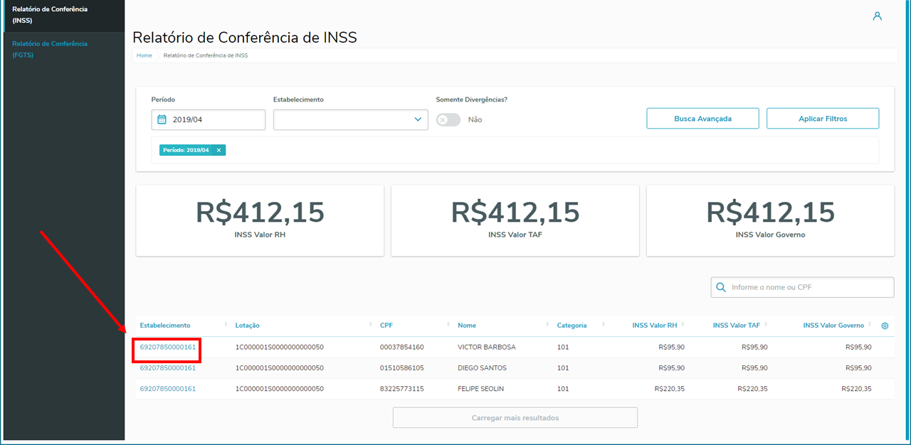
Task: Sort by INSS Valor RH column arrows
Action: click(682, 325)
